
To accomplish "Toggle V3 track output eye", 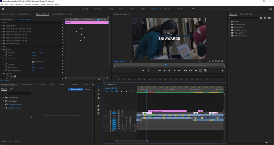I will (x=122, y=111).
